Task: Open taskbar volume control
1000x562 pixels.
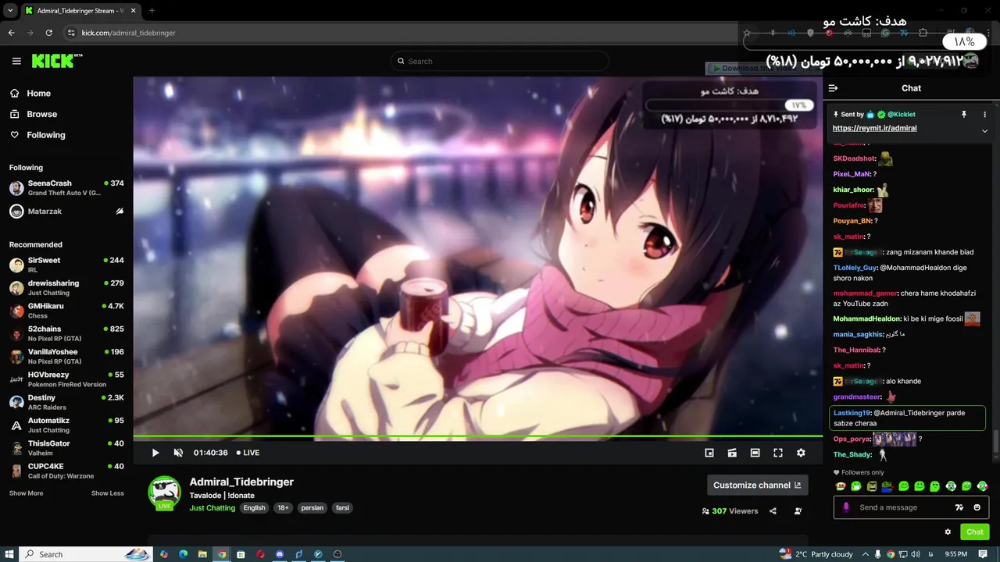Action: (916, 554)
